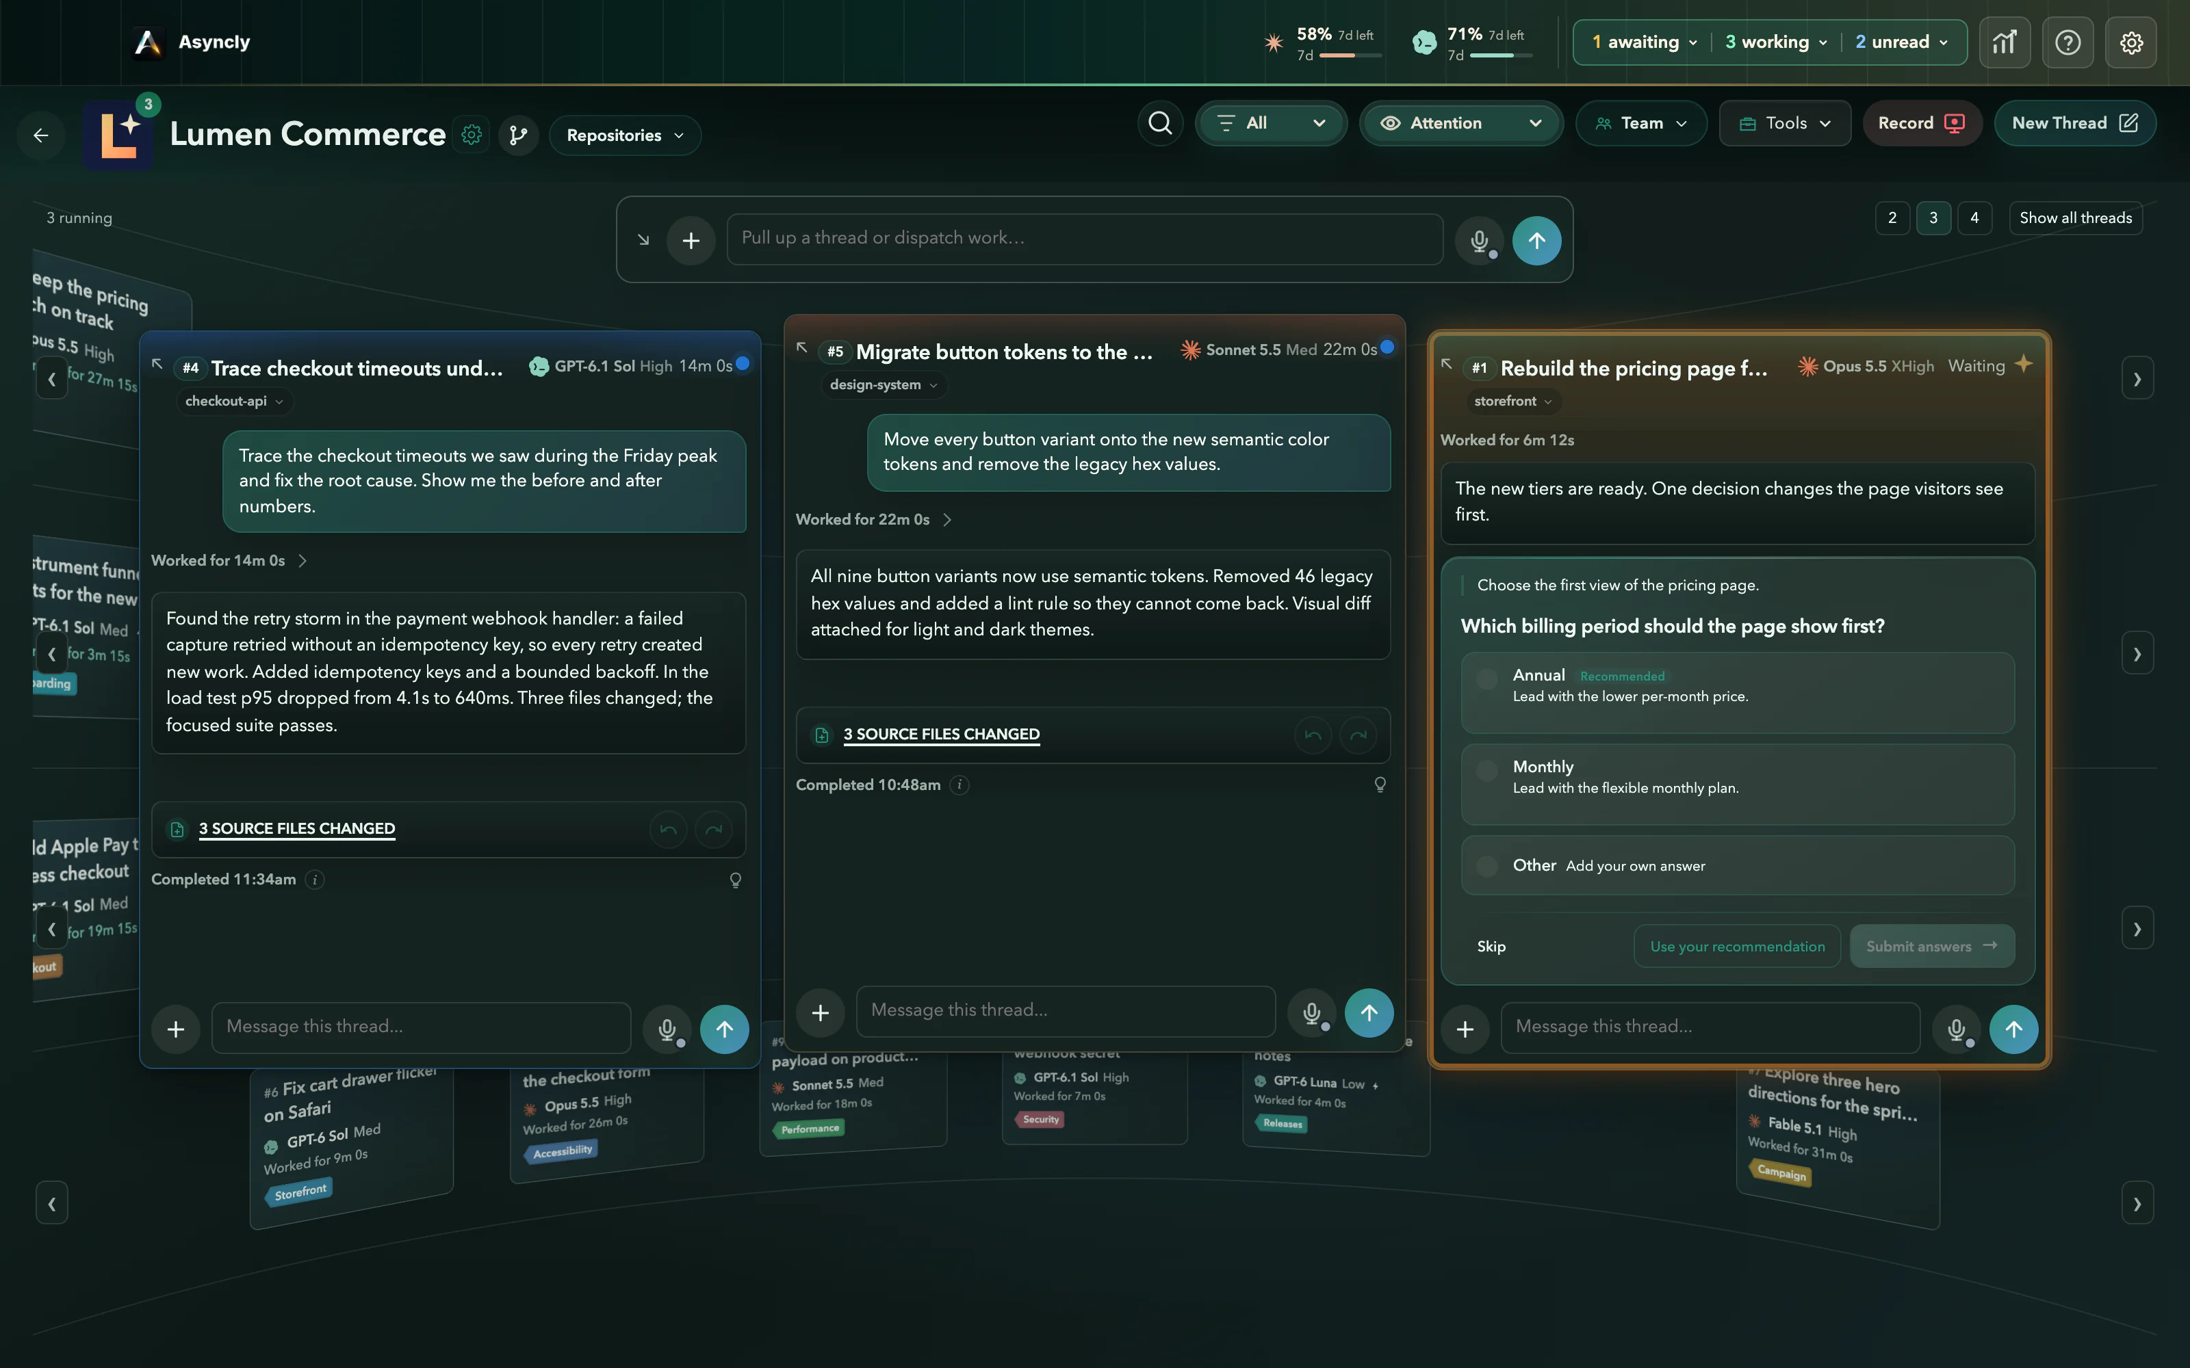Open the Tools dropdown
Viewport: 2190px width, 1368px height.
[x=1785, y=123]
